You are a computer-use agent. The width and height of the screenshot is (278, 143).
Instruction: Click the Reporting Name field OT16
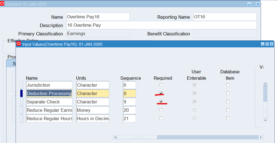pyautogui.click(x=225, y=17)
